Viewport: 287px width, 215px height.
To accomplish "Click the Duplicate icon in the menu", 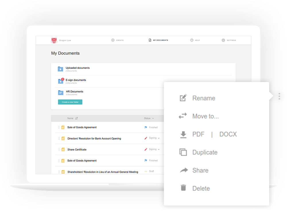I will pos(183,152).
